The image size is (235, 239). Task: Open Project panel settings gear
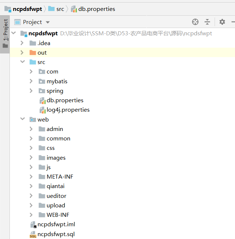pyautogui.click(x=222, y=22)
